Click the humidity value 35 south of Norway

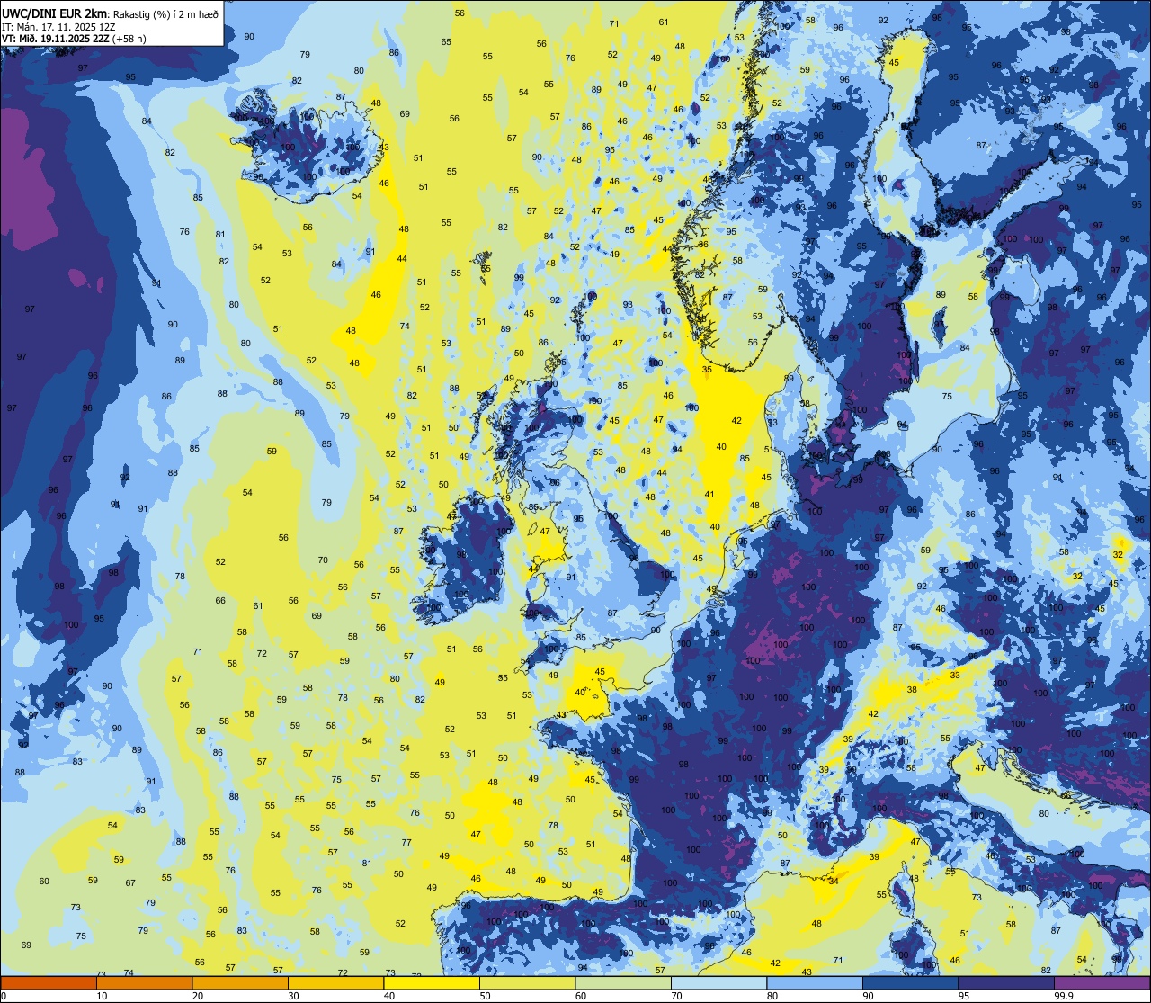707,369
